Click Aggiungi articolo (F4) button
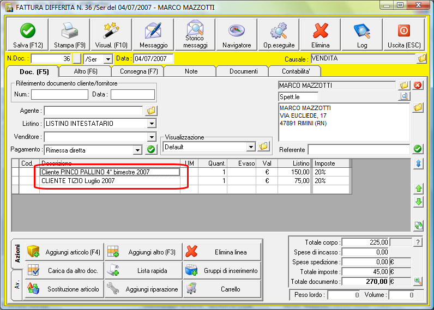The image size is (434, 310). [x=64, y=252]
